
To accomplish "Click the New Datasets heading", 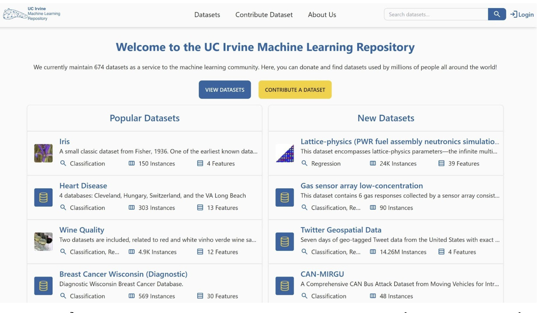I will coord(386,118).
